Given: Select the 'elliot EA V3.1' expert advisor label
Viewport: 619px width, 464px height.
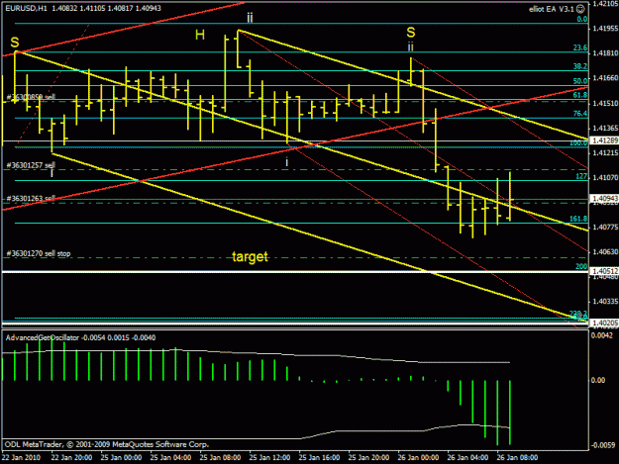Looking at the screenshot, I should click(552, 9).
